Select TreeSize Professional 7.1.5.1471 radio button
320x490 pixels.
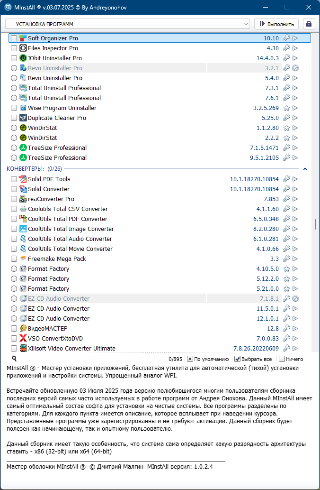point(14,148)
